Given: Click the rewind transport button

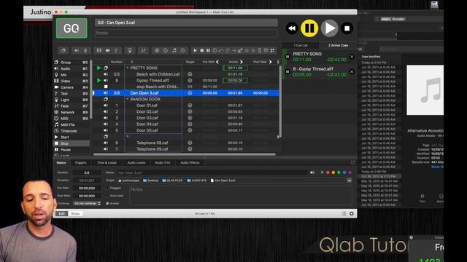Looking at the screenshot, I should (x=292, y=28).
